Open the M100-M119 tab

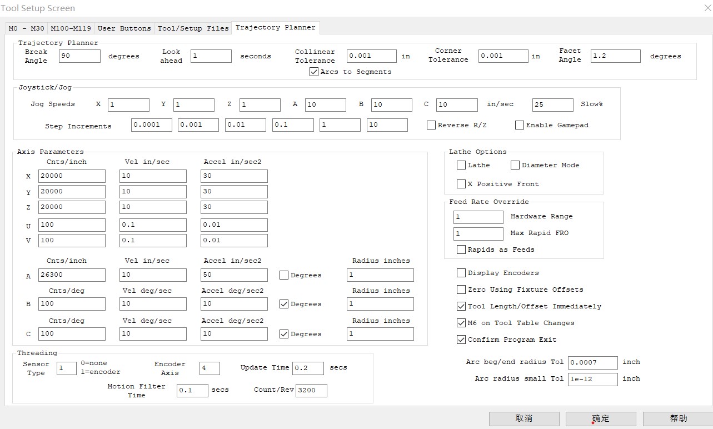coord(71,28)
